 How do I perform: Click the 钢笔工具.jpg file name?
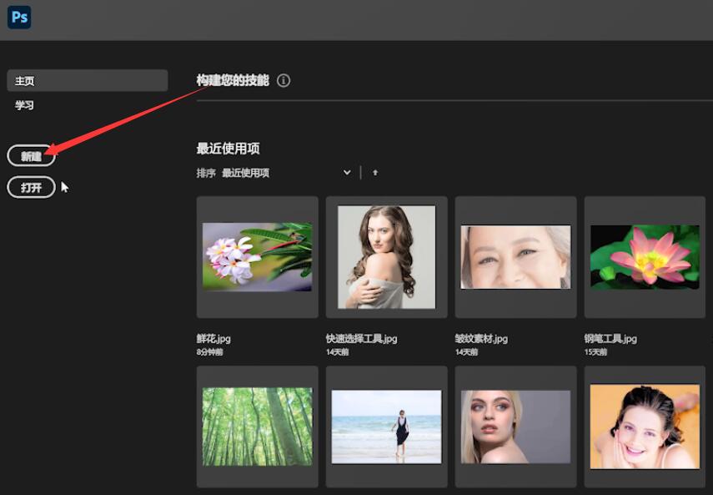(x=610, y=339)
